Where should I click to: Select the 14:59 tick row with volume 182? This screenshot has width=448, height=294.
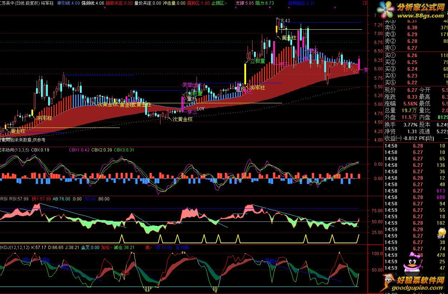[x=416, y=223]
